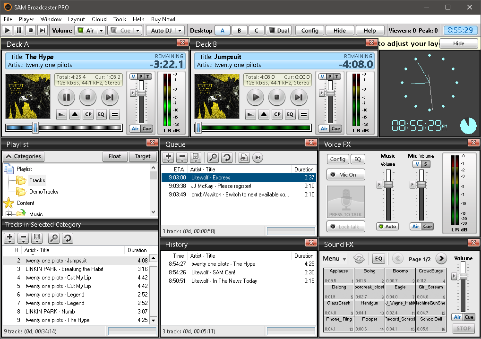Click the Float button in Playlist

[115, 156]
